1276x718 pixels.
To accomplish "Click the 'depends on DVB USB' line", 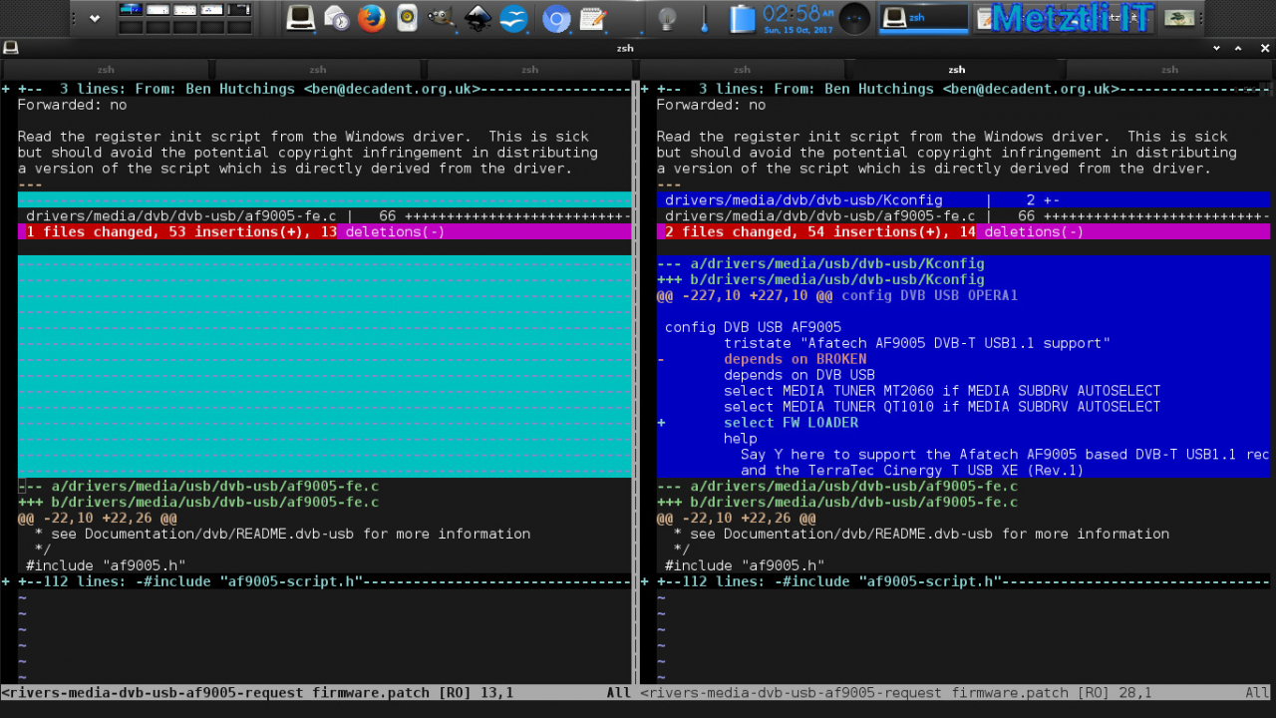I will coord(799,375).
